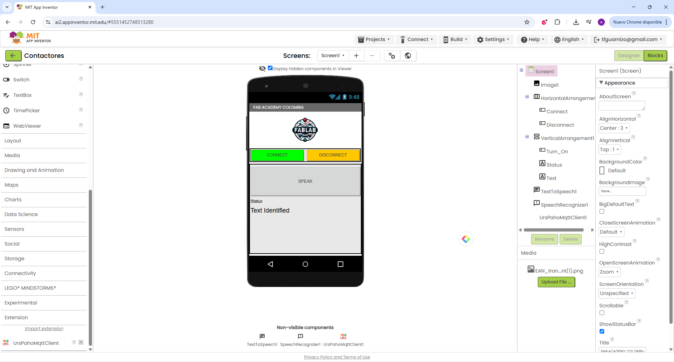The height and width of the screenshot is (362, 674).
Task: Open the Settings menu
Action: click(x=493, y=40)
